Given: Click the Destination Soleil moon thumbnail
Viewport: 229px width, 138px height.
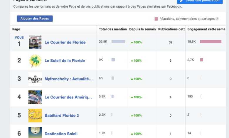Looking at the screenshot, I should (35, 133).
